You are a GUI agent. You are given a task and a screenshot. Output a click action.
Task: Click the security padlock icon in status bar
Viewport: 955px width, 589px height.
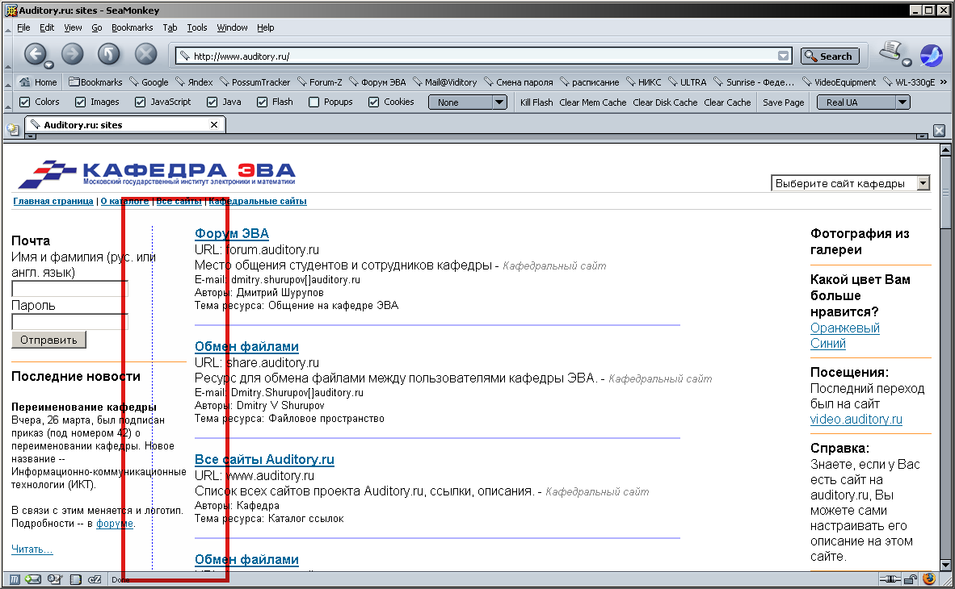tap(911, 579)
